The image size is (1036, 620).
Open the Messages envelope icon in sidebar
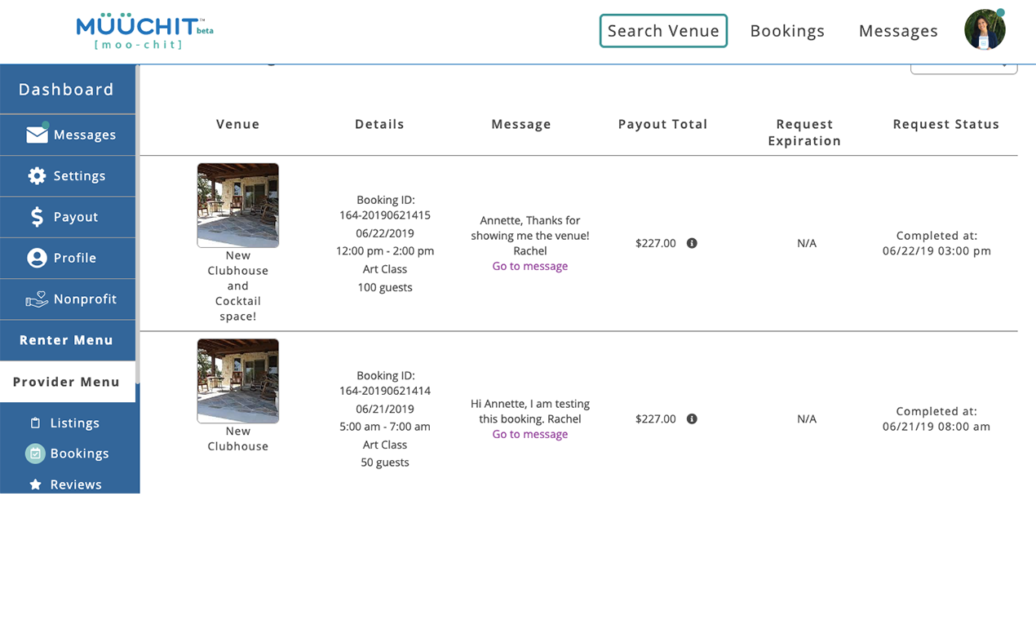38,135
